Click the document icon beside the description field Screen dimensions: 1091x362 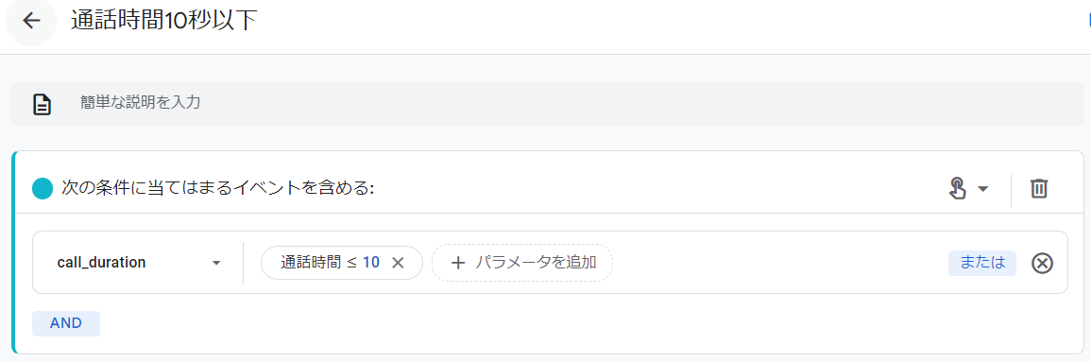[x=43, y=104]
